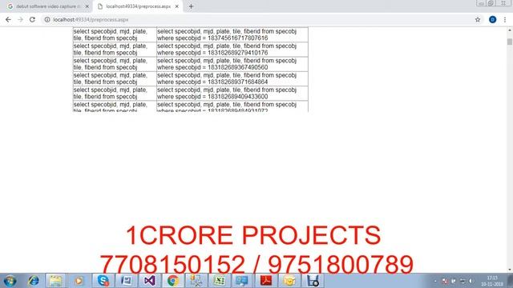Open the network tool icon after Chrome

point(196,281)
